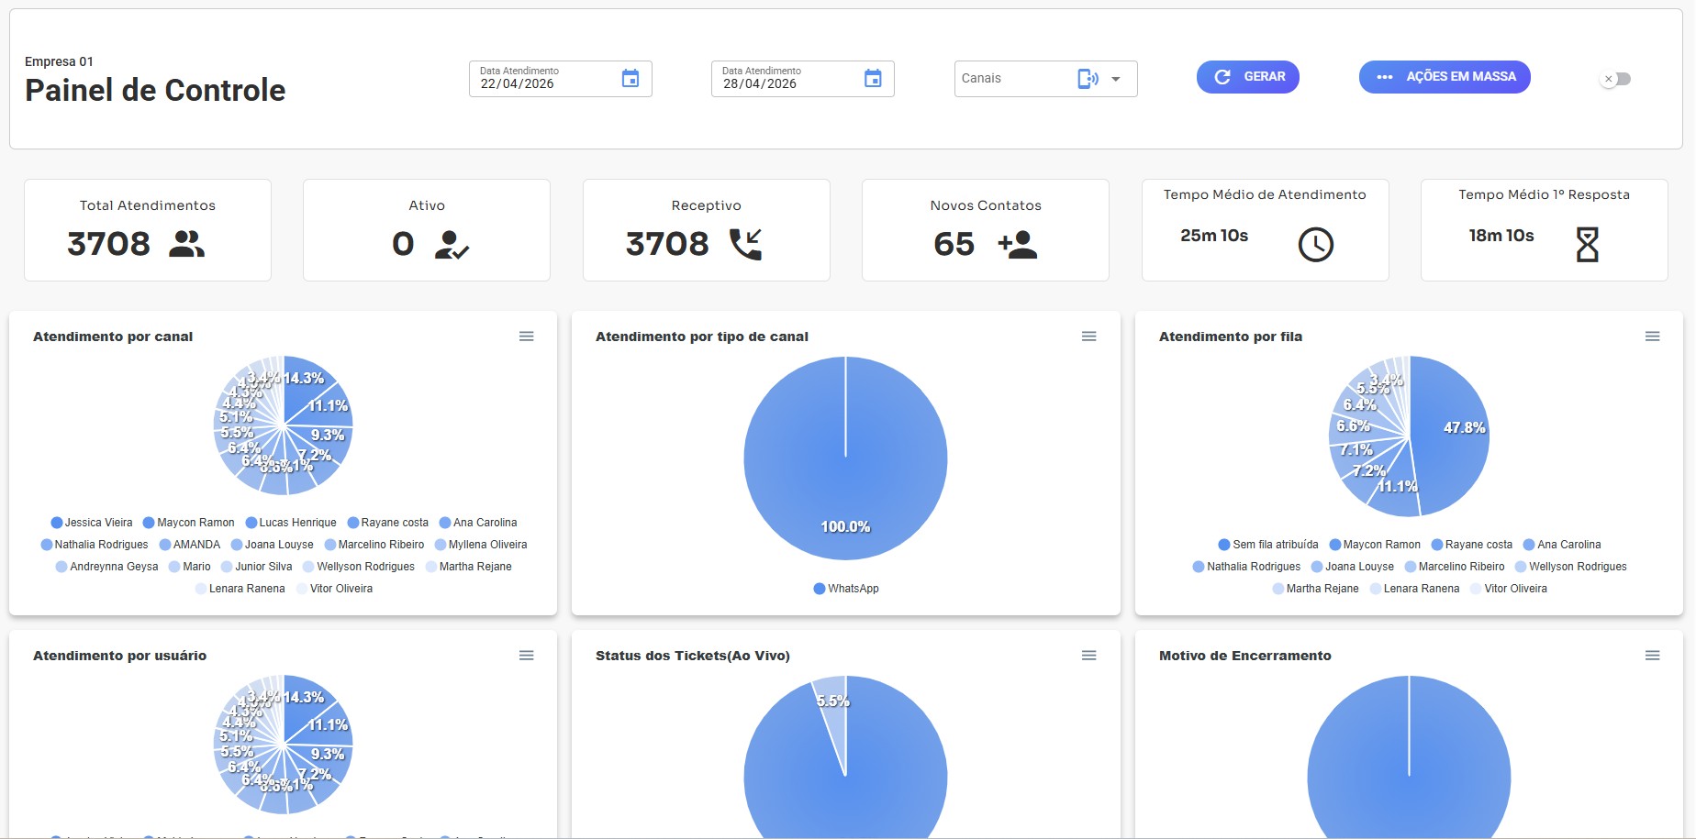
Task: Open the Atendimento por fila chart menu
Action: [1653, 337]
